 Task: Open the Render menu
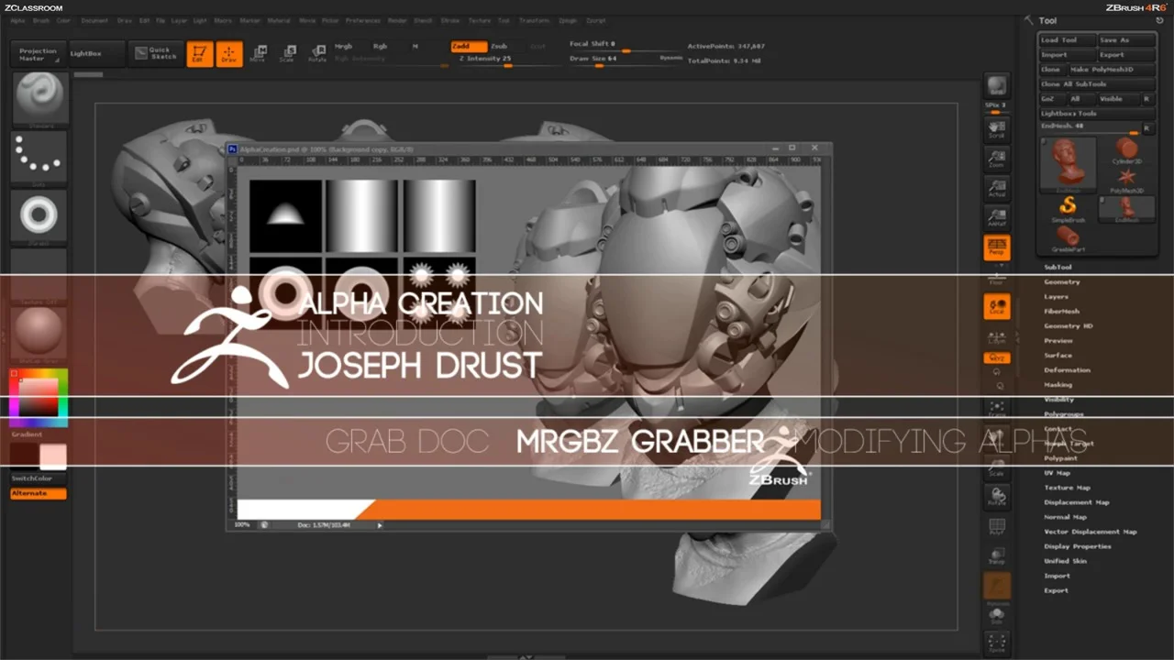tap(397, 20)
